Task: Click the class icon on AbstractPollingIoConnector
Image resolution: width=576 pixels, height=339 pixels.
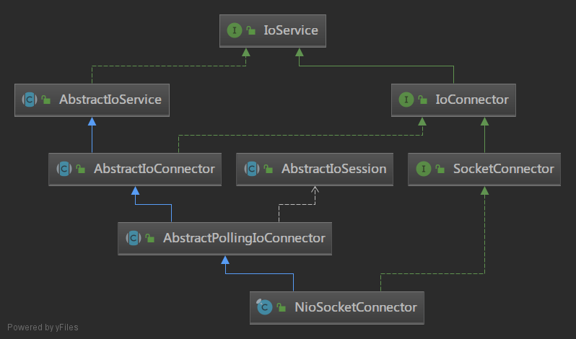Action: coord(133,237)
